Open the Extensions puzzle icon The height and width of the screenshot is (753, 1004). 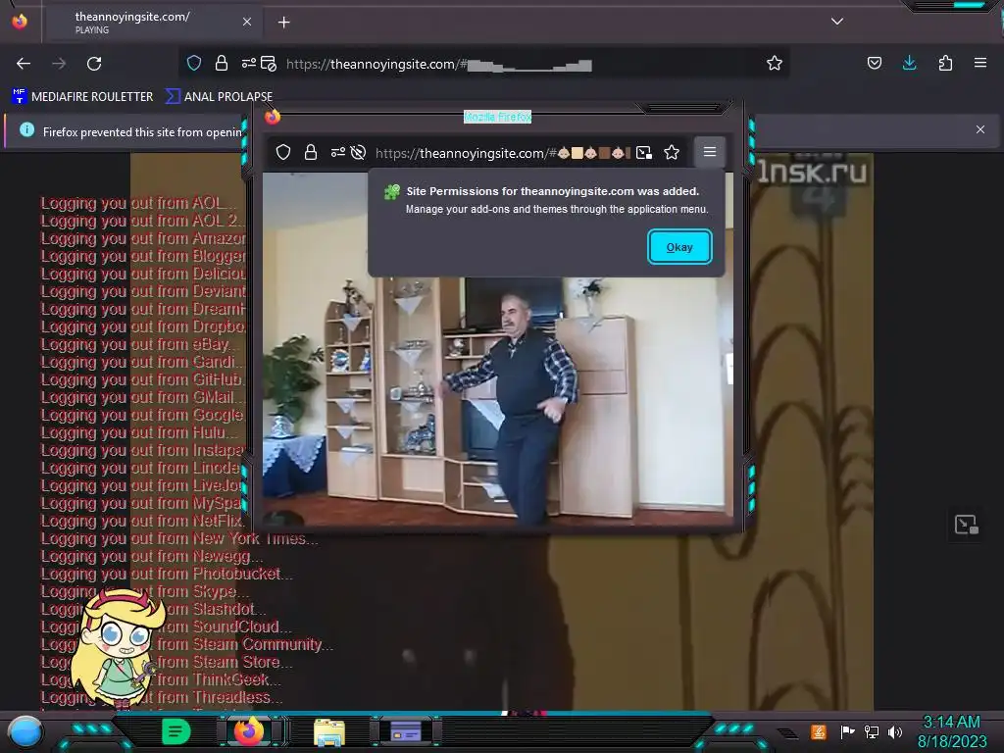[945, 63]
